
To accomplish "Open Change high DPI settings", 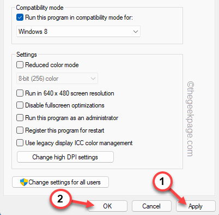I will [x=65, y=157].
